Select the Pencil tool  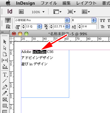point(5,93)
